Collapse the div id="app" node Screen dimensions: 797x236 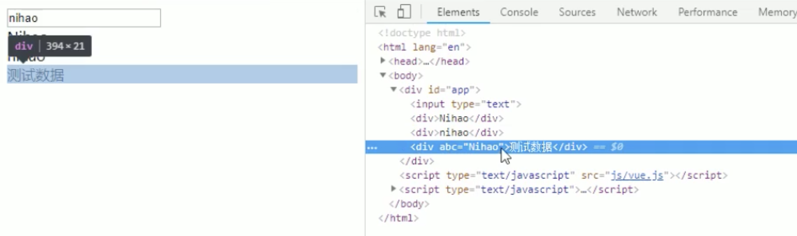coord(393,89)
